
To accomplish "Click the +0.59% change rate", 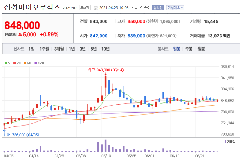I will [49, 35].
